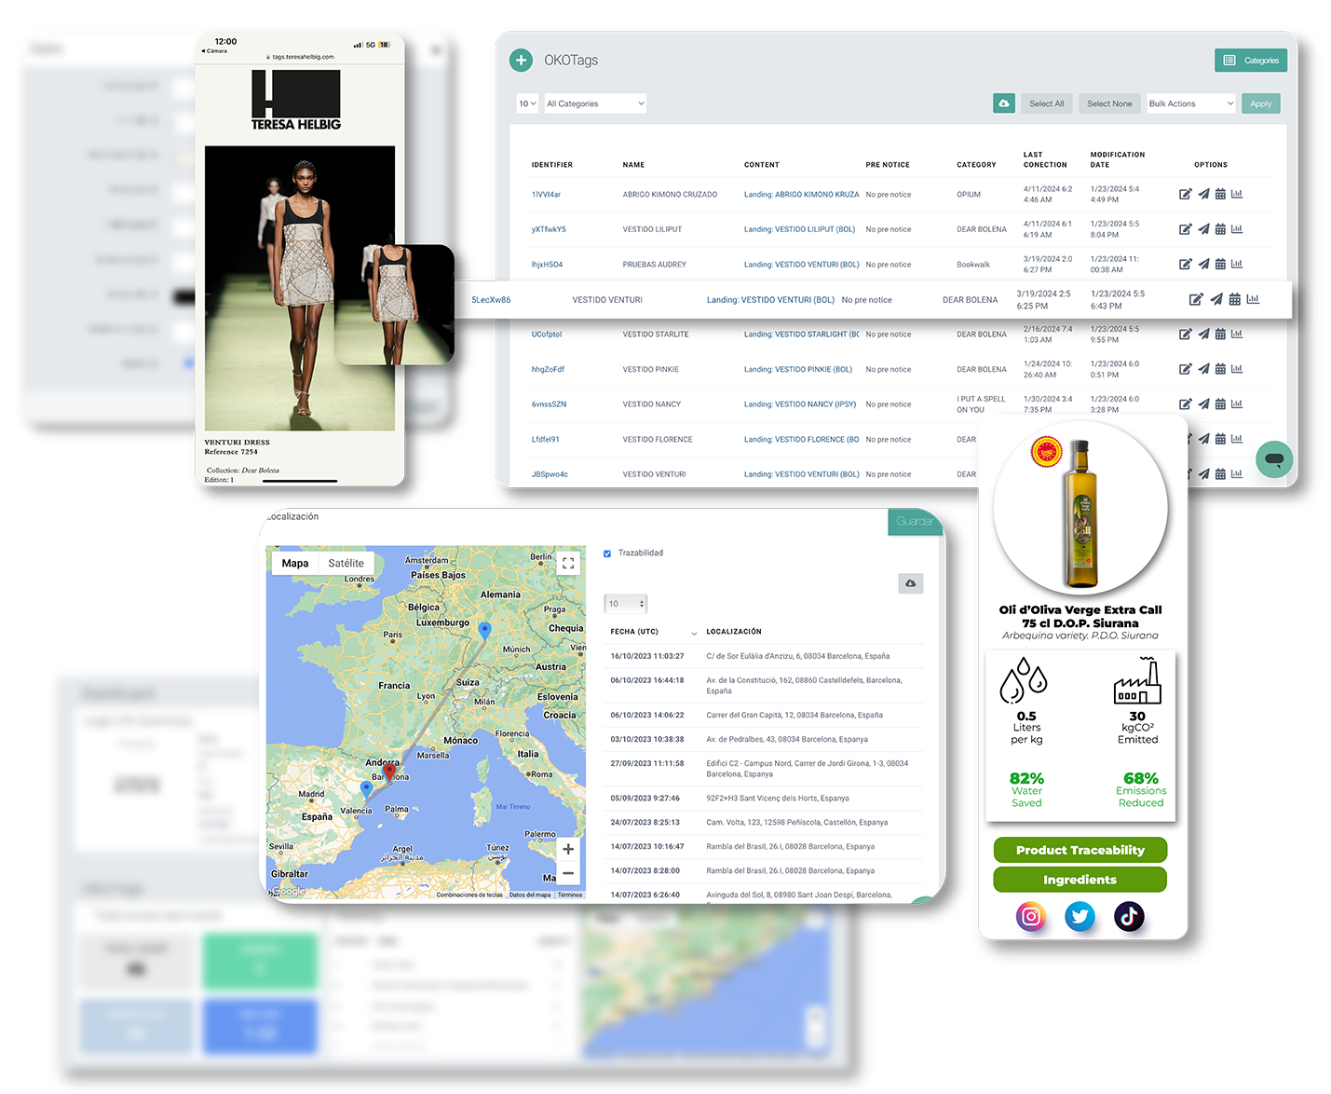Image resolution: width=1331 pixels, height=1094 pixels.
Task: Open the TikTok icon on the product card
Action: (1129, 916)
